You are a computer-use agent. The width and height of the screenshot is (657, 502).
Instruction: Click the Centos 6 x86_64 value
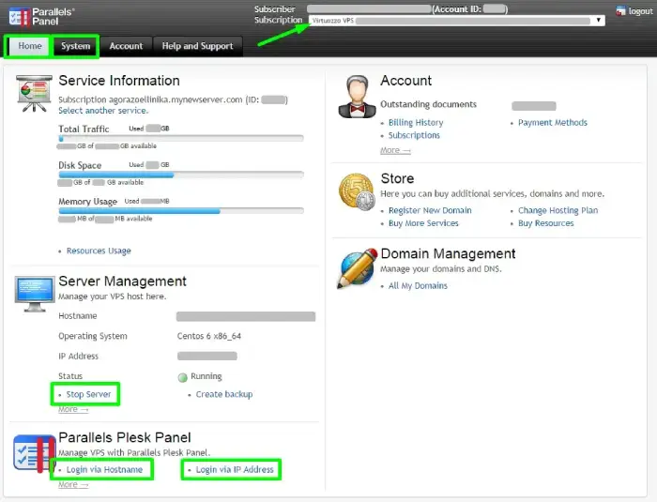[208, 336]
